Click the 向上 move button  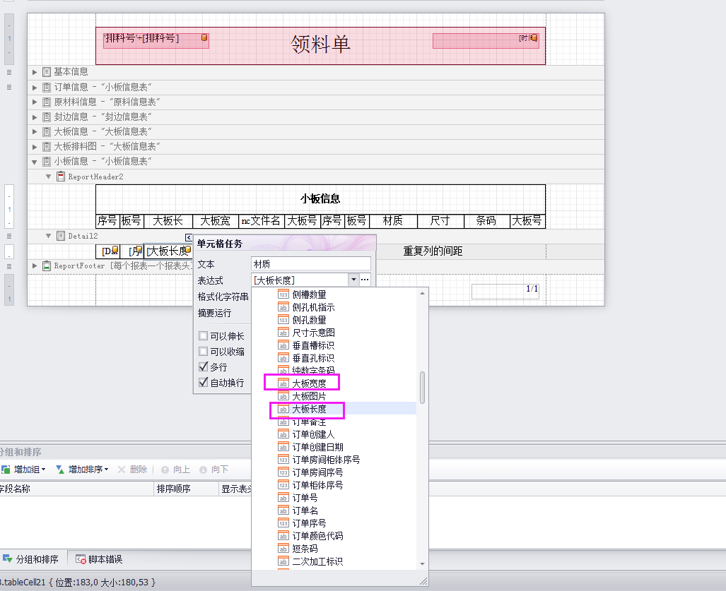[175, 470]
